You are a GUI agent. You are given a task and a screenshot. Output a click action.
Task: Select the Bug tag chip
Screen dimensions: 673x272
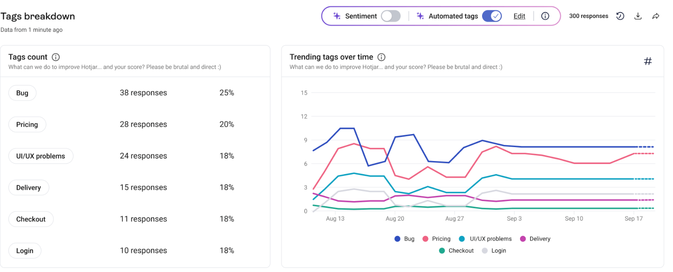[x=22, y=93]
